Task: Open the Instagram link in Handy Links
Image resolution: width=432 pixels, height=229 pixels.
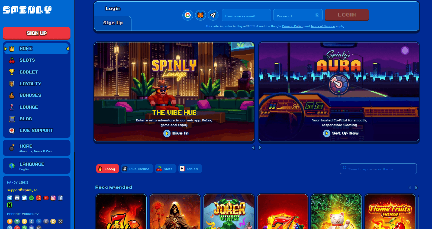Action: tap(53, 198)
